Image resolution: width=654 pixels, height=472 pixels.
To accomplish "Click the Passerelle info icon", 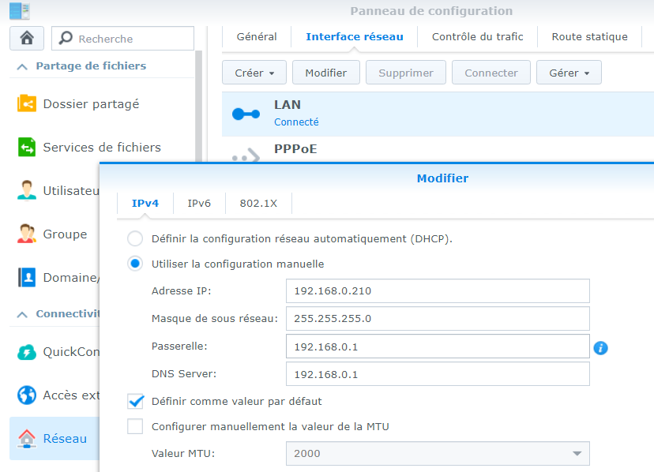I will point(600,347).
